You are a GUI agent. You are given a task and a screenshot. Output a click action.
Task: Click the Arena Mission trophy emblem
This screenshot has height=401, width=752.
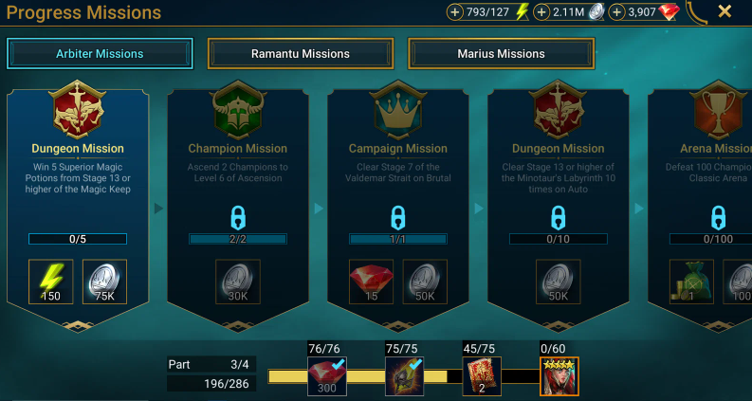pos(719,110)
